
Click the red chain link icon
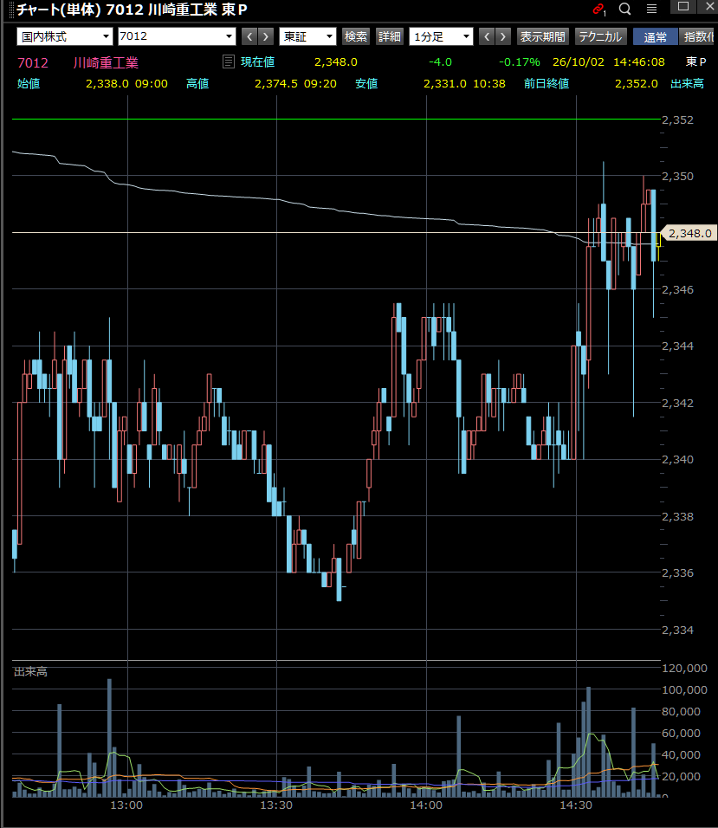tap(598, 9)
